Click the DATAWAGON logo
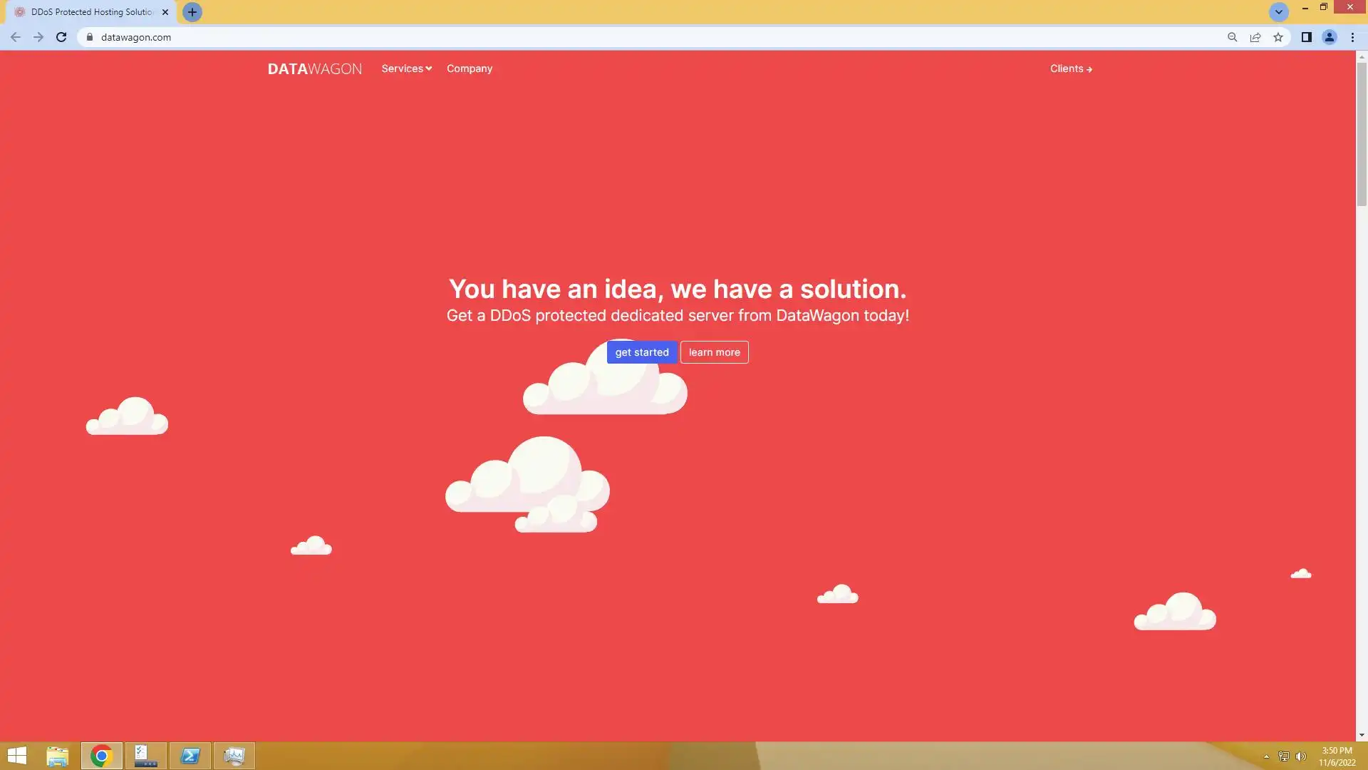The width and height of the screenshot is (1368, 770). (314, 69)
